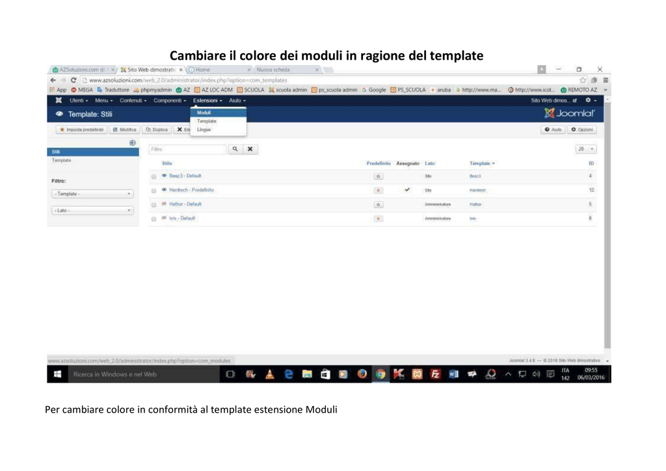
Task: Click the Imposta predefinito button
Action: coord(81,129)
